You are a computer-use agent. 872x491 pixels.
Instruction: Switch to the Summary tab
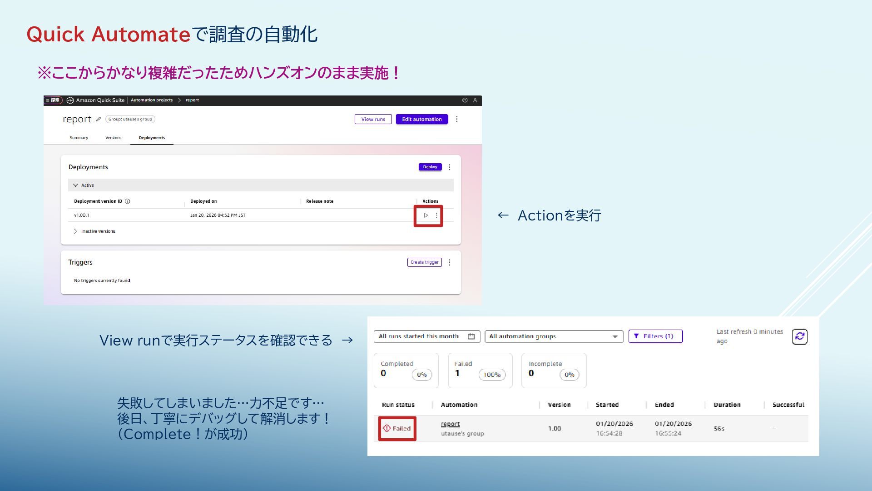[x=79, y=138]
